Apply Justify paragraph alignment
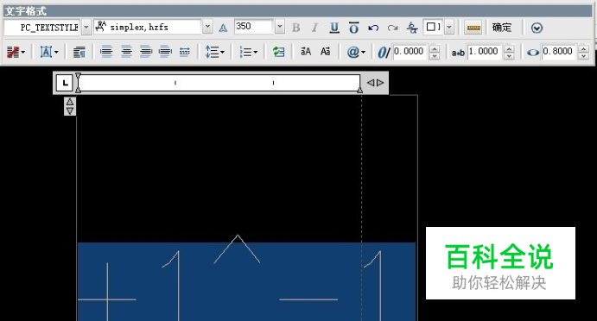Image resolution: width=597 pixels, height=321 pixels. [165, 52]
